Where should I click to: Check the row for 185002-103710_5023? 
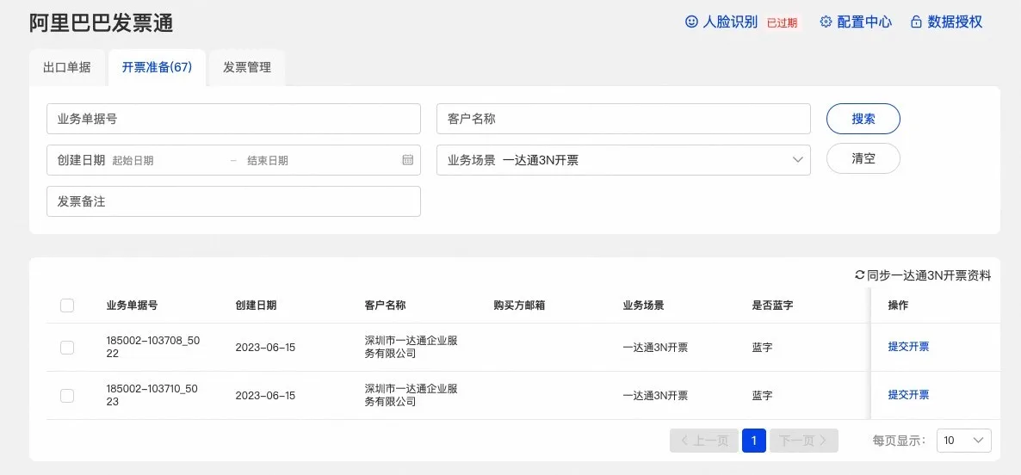pyautogui.click(x=67, y=396)
